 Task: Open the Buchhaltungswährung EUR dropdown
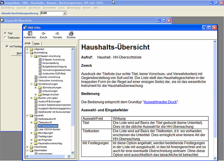tap(64, 13)
